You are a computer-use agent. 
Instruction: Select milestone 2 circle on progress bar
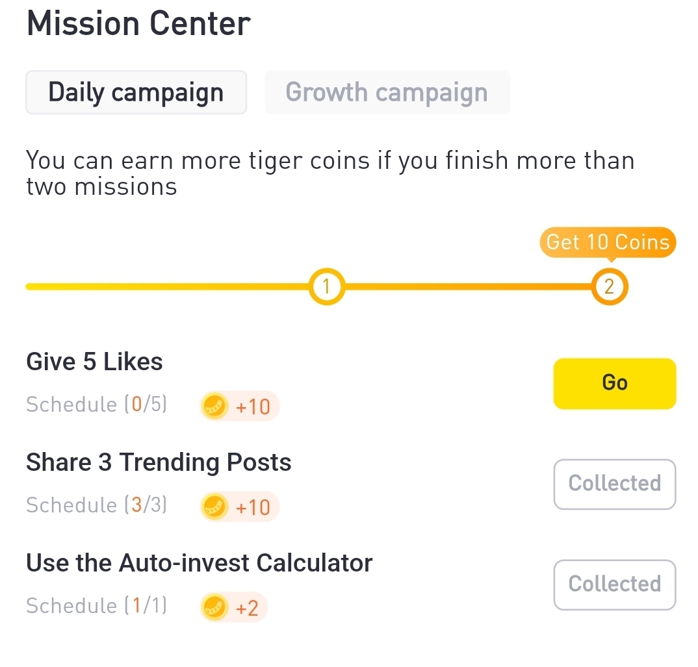click(x=609, y=286)
